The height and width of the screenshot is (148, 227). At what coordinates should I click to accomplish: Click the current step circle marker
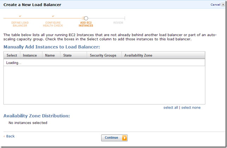[x=86, y=18]
